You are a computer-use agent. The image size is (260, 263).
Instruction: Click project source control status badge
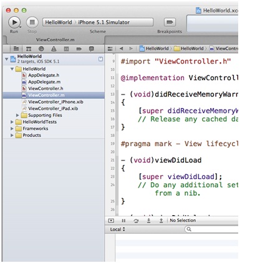(100, 59)
